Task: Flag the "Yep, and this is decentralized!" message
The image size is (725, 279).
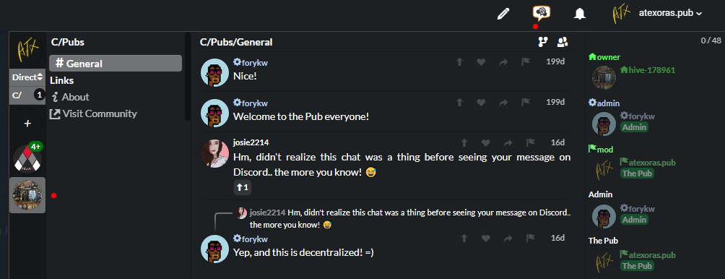Action: [x=530, y=239]
